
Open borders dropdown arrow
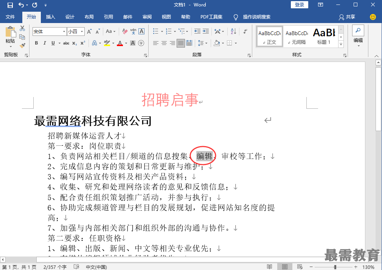[x=236, y=43]
